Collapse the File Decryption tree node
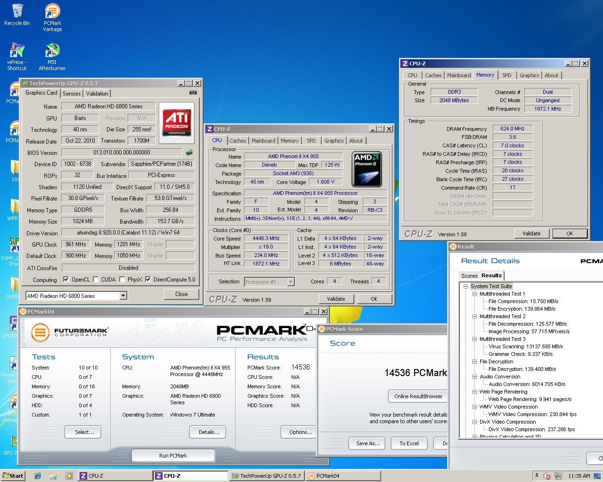 tap(475, 361)
